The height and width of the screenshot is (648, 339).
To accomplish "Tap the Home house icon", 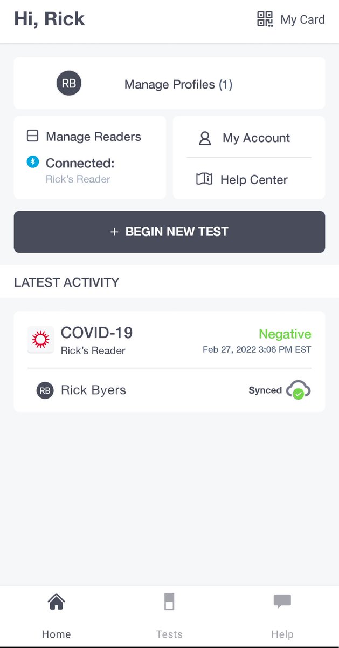I will tap(56, 601).
